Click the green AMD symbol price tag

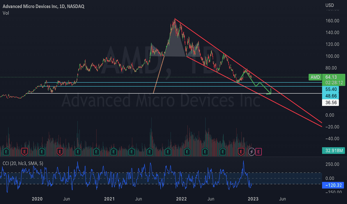pos(315,77)
